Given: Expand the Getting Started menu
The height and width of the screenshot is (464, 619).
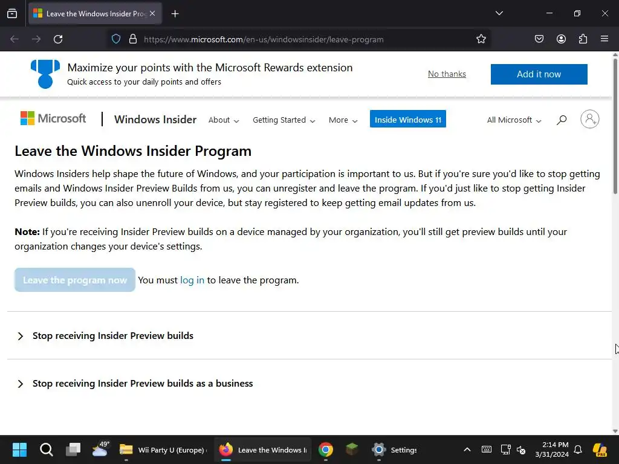Looking at the screenshot, I should click(284, 120).
